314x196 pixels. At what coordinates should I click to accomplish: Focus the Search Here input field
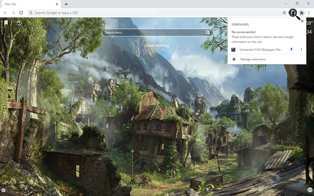[157, 32]
